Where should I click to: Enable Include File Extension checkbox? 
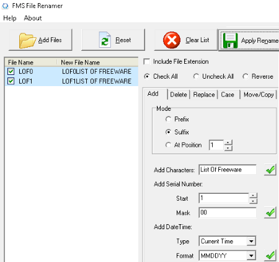[x=147, y=61]
